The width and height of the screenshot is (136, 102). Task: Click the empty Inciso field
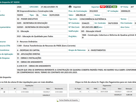[x=119, y=15]
